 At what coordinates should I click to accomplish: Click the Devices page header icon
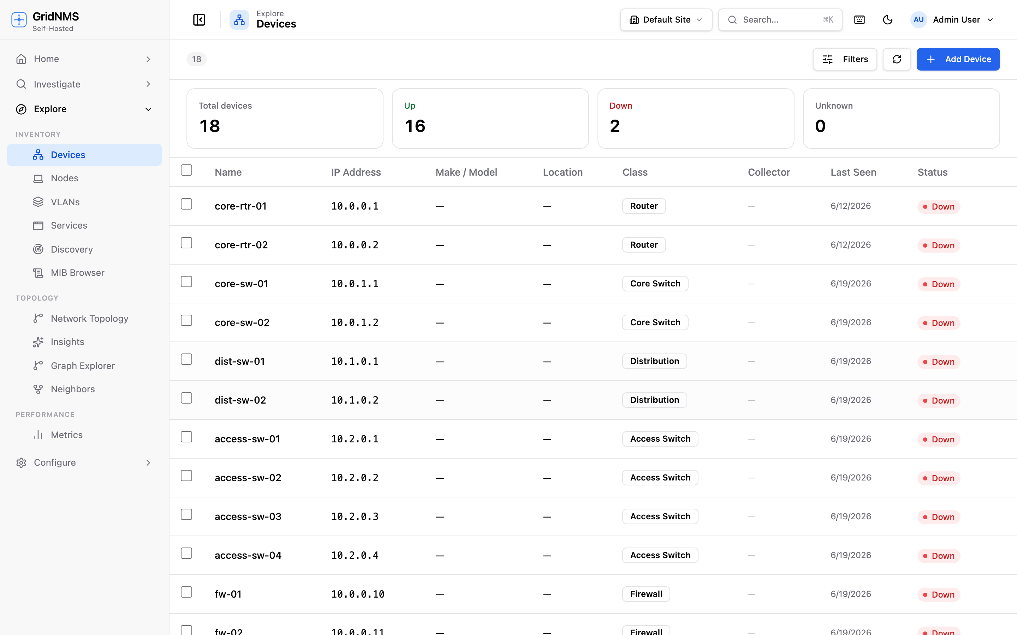pos(239,20)
